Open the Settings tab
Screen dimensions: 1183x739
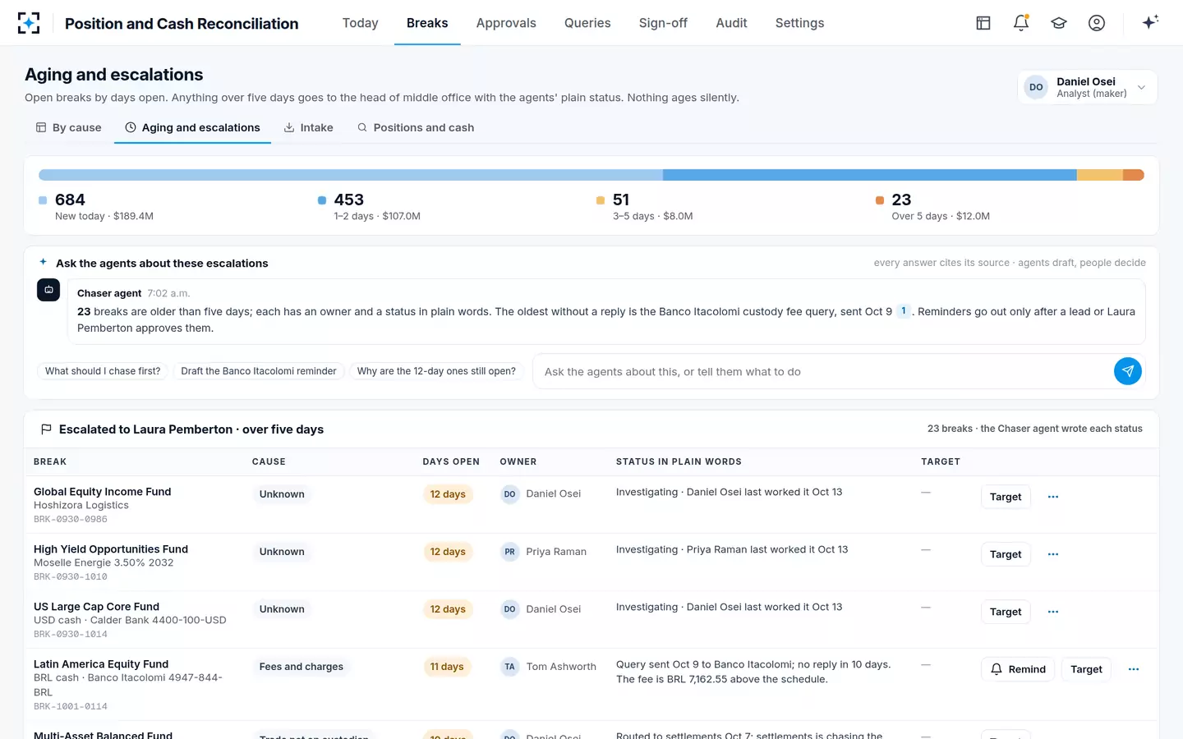point(799,23)
